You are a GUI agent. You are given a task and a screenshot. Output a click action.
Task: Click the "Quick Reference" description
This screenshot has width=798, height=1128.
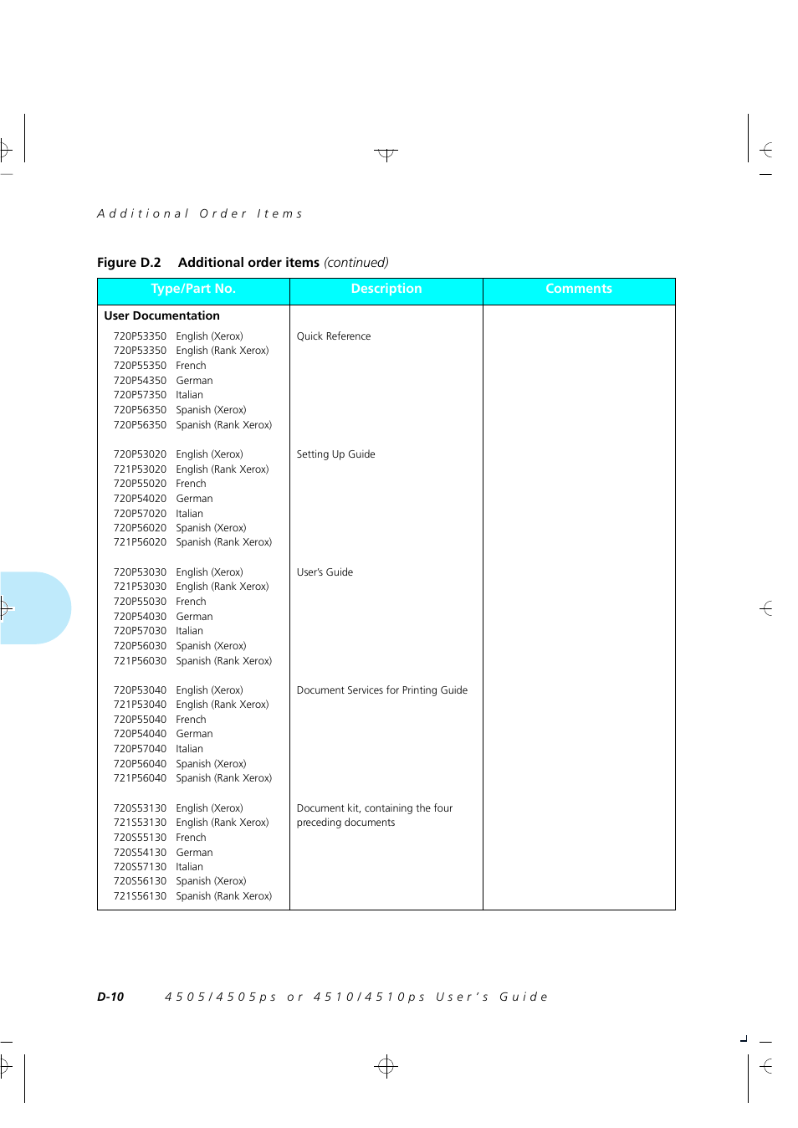[x=334, y=336]
